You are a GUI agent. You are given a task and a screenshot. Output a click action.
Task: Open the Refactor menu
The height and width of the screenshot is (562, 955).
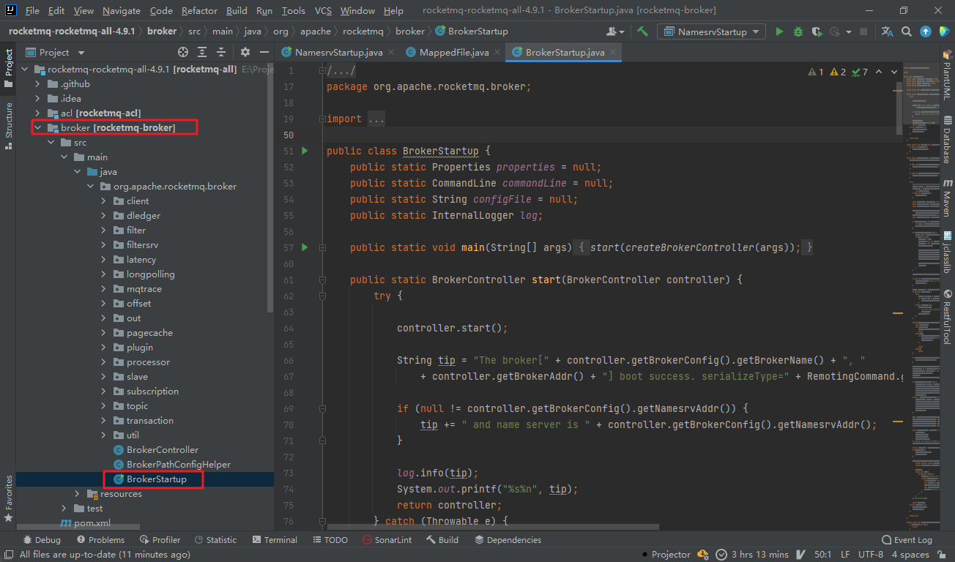[199, 10]
